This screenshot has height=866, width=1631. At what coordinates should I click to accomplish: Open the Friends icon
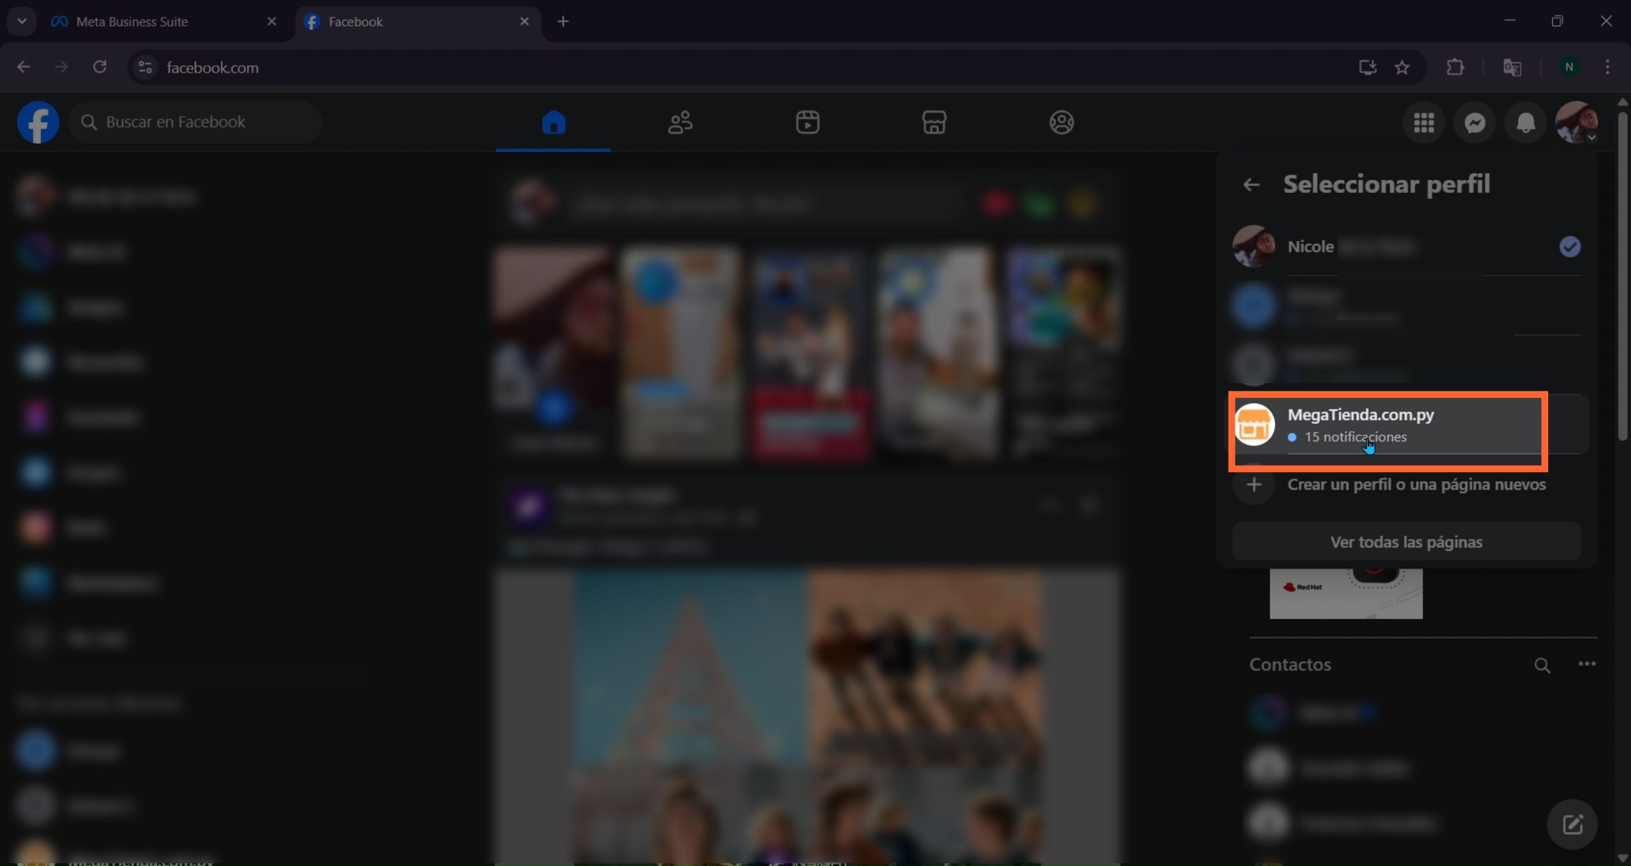point(680,122)
